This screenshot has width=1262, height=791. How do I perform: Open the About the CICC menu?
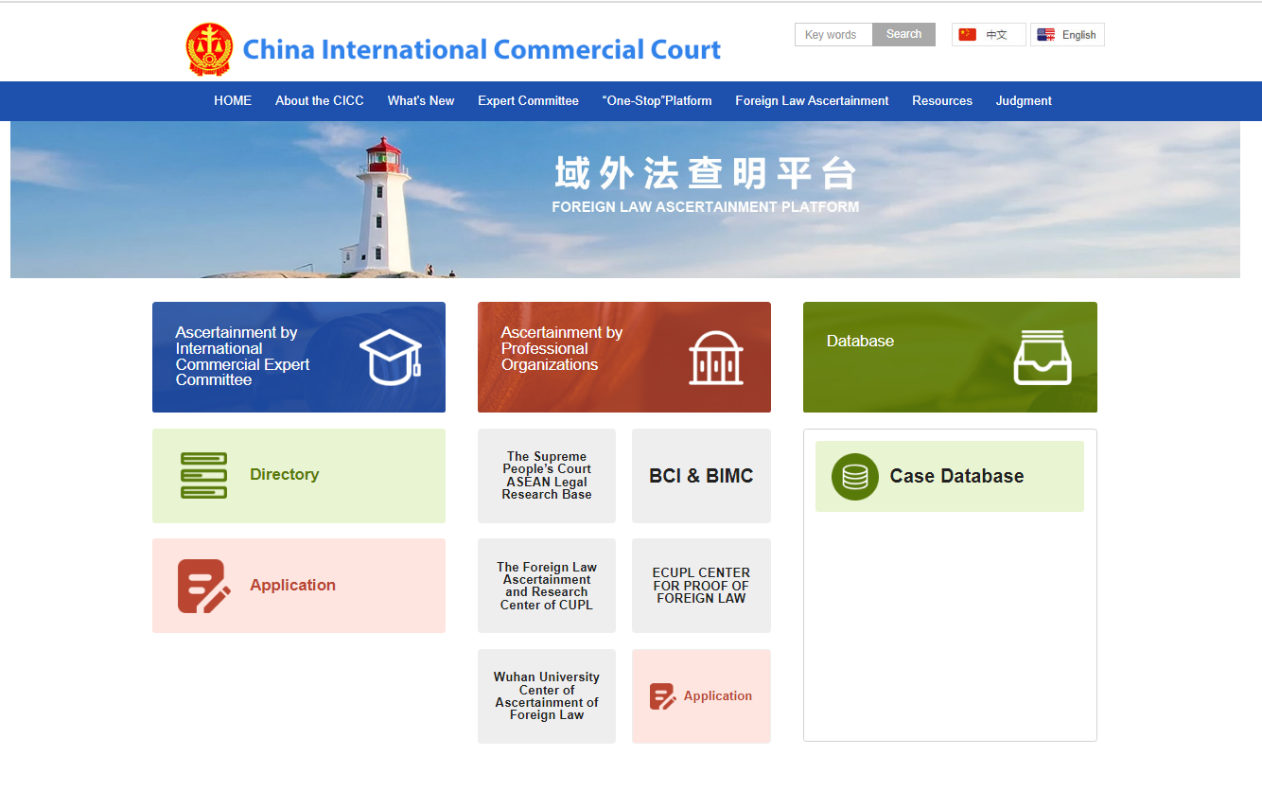(x=319, y=101)
